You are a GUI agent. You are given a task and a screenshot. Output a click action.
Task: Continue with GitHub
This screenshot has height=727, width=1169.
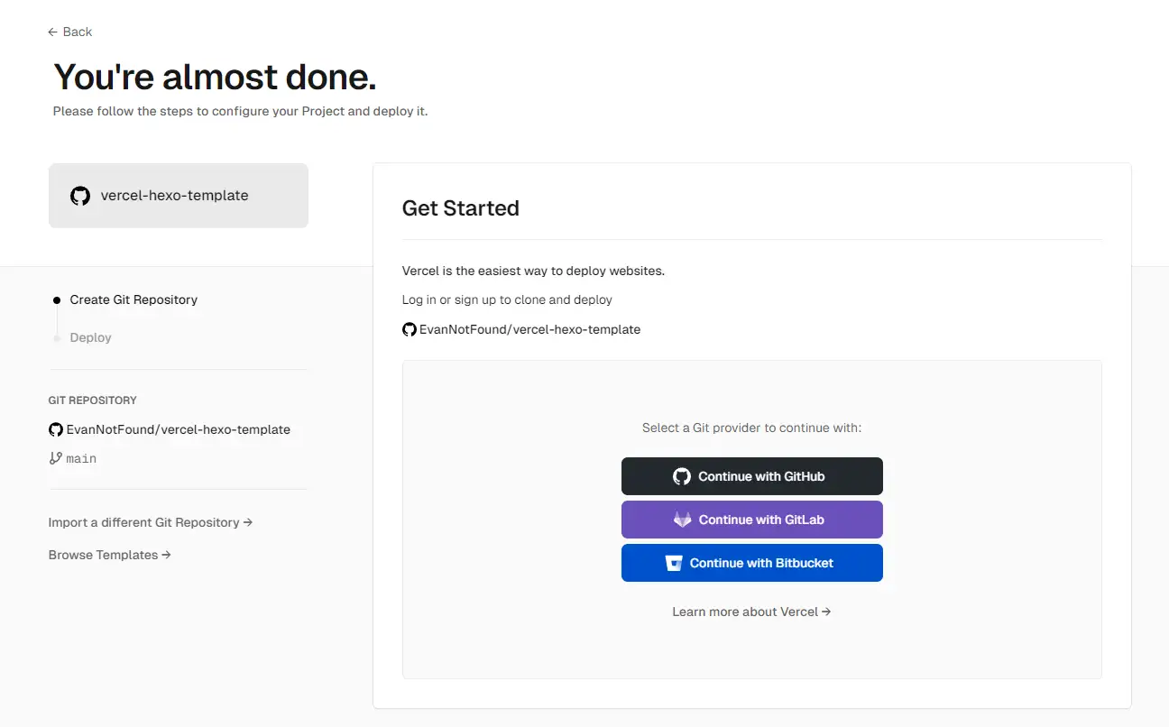click(752, 476)
